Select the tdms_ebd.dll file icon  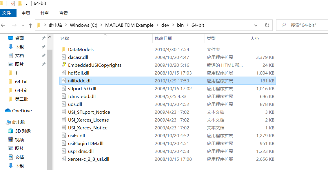tap(64, 97)
